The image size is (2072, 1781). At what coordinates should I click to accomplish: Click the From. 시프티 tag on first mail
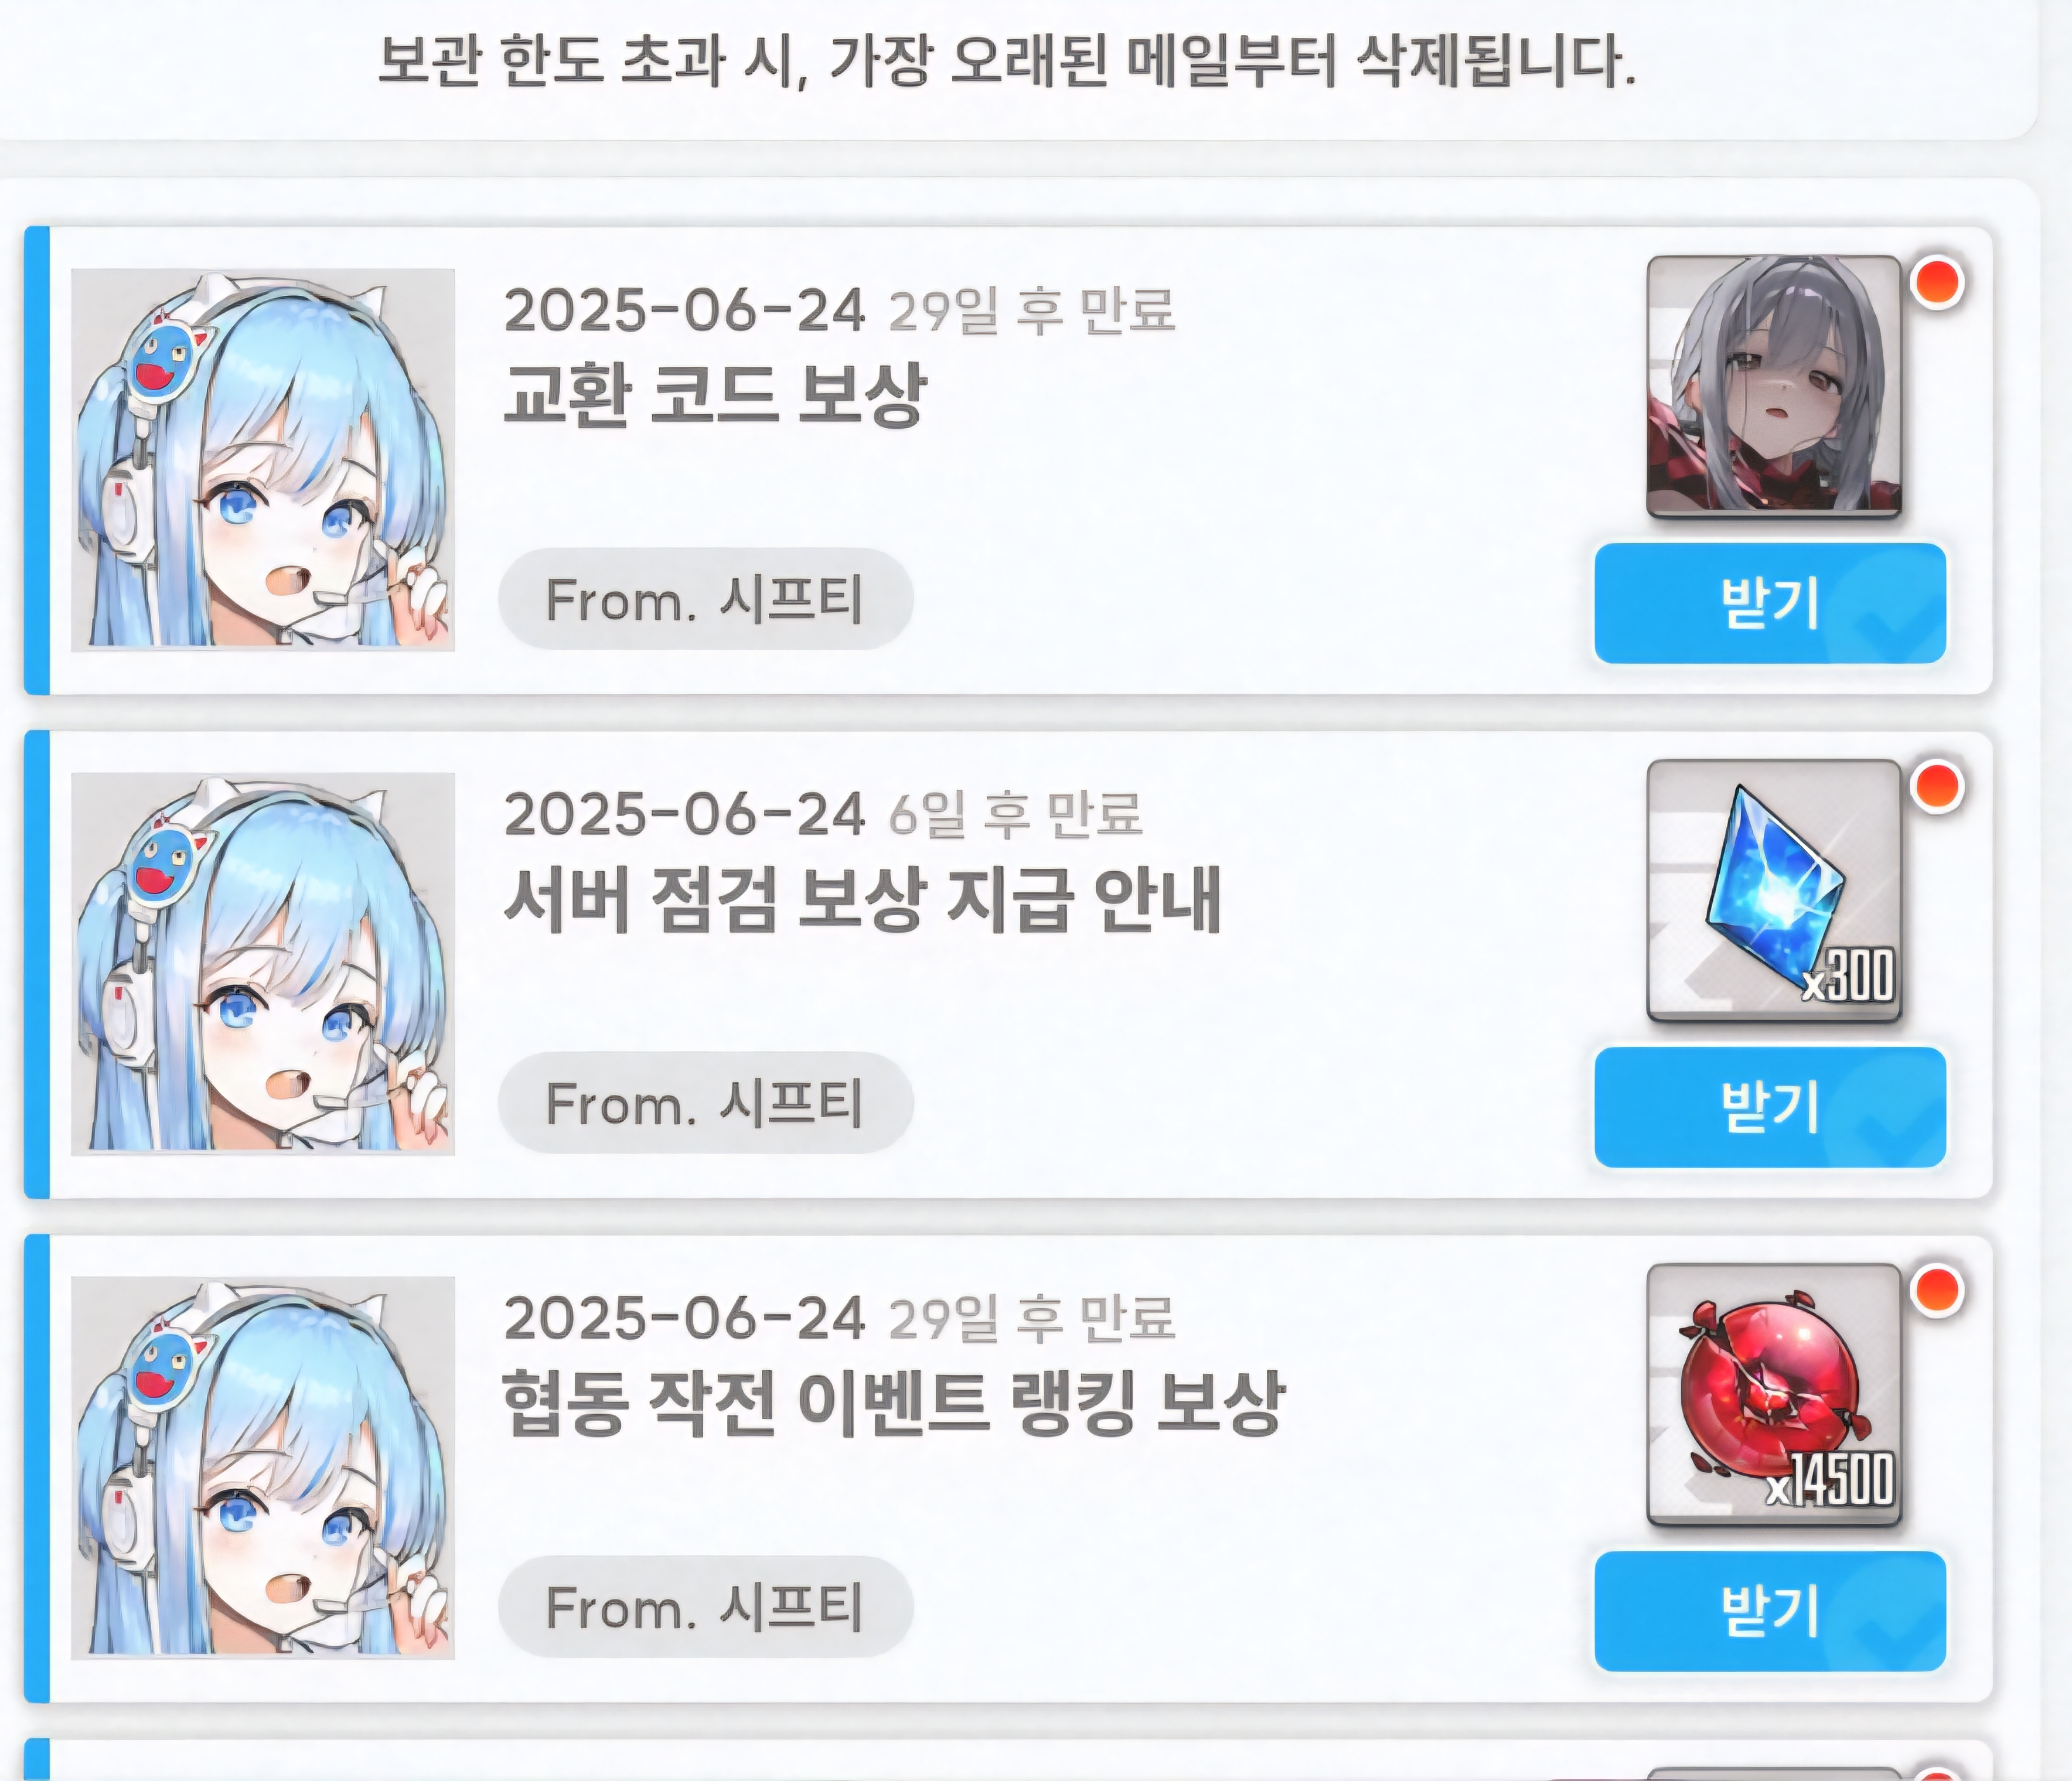(x=705, y=599)
